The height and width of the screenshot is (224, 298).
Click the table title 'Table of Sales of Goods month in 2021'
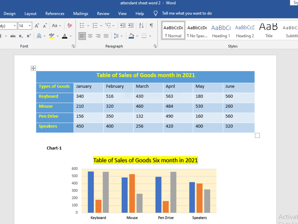pos(146,75)
